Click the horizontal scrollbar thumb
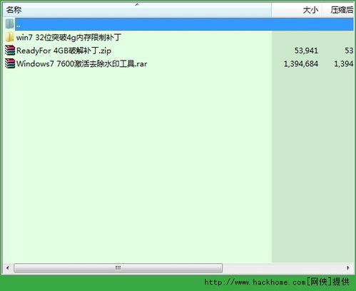This screenshot has width=356, height=291. coord(118,268)
